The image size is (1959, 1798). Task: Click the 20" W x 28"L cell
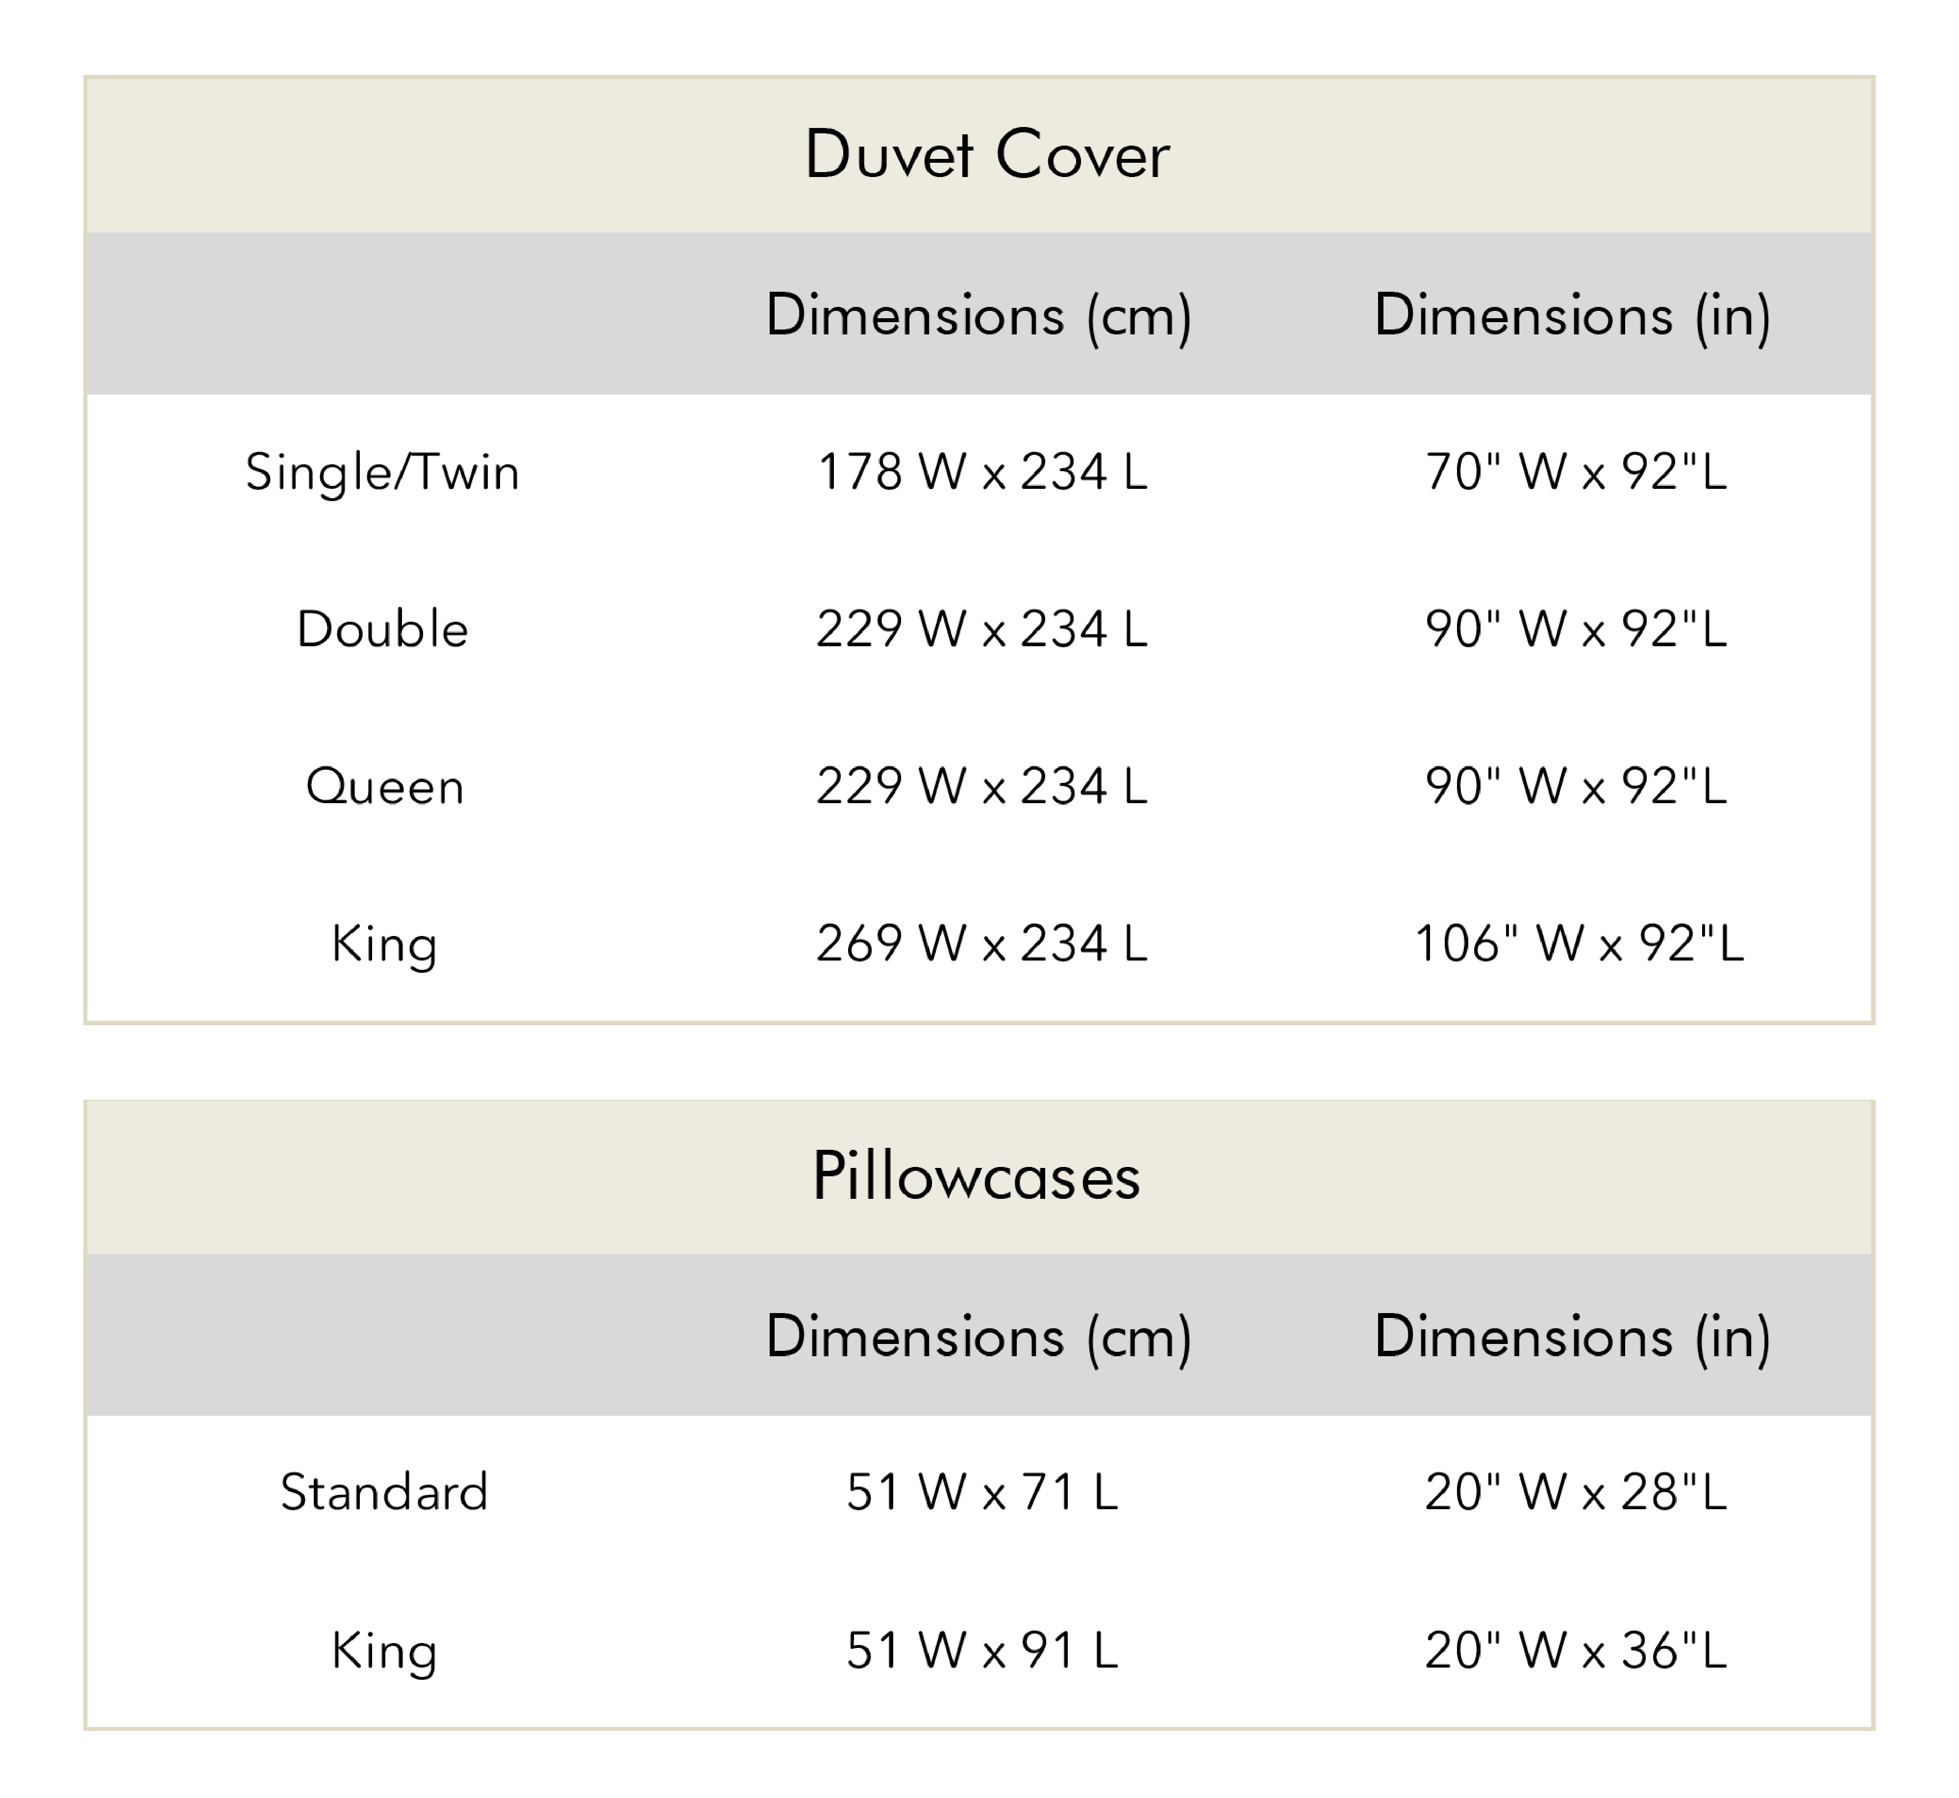[x=1576, y=1492]
